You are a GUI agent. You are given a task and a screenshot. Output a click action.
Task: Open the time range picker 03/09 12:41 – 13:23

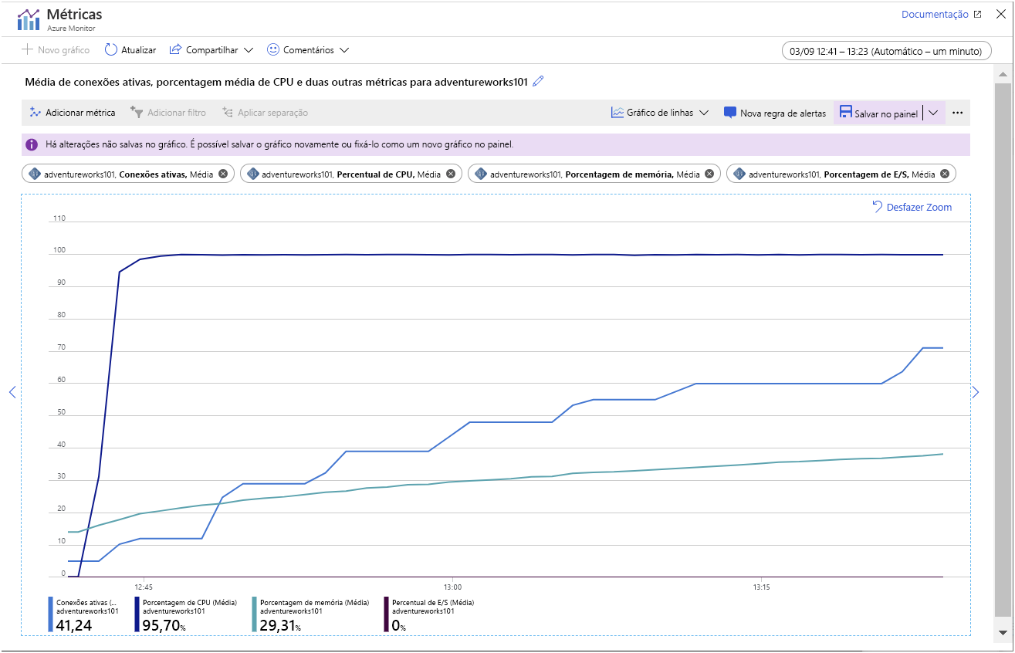[x=886, y=51]
